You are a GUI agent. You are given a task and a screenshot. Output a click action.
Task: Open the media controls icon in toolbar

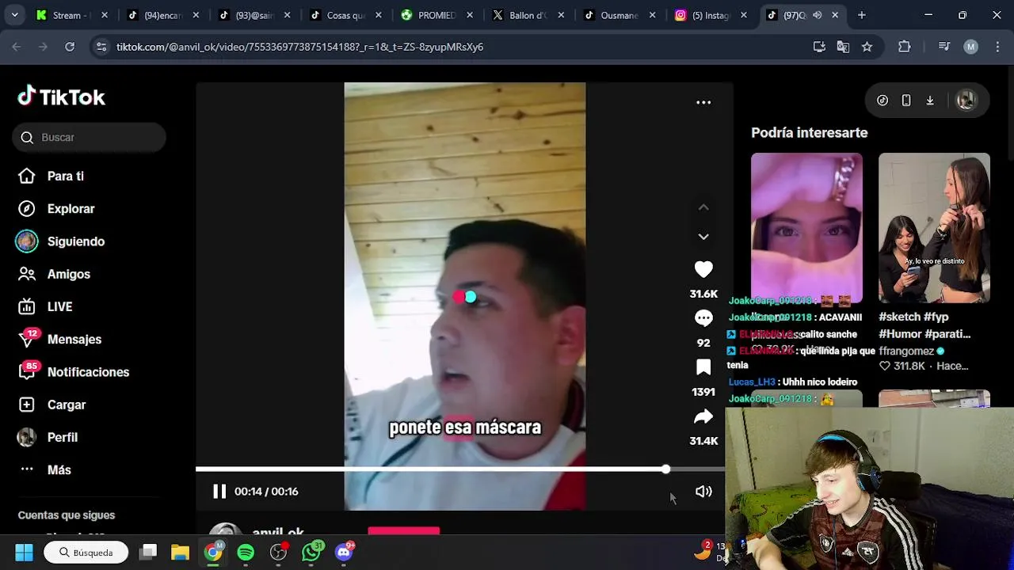tap(944, 47)
